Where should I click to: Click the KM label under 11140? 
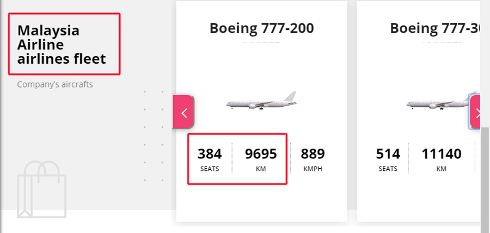[x=441, y=169]
